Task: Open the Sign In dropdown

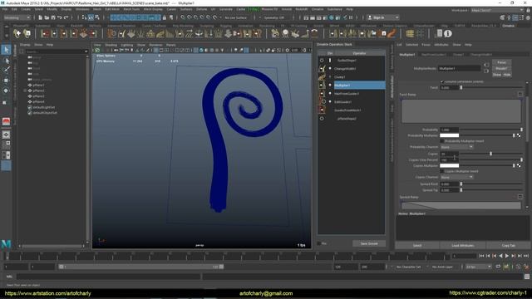Action: [x=383, y=17]
